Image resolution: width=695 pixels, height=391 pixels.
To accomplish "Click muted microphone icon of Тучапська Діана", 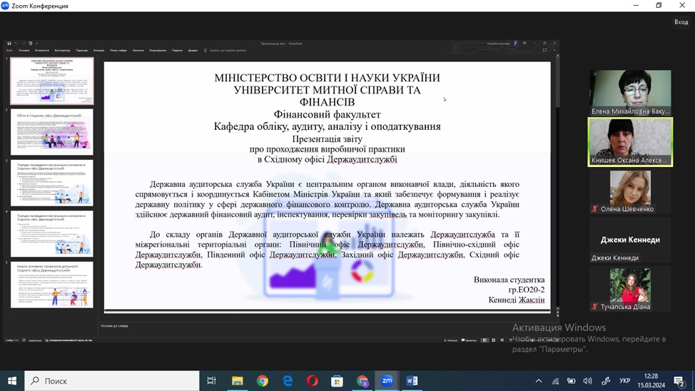I will 595,306.
